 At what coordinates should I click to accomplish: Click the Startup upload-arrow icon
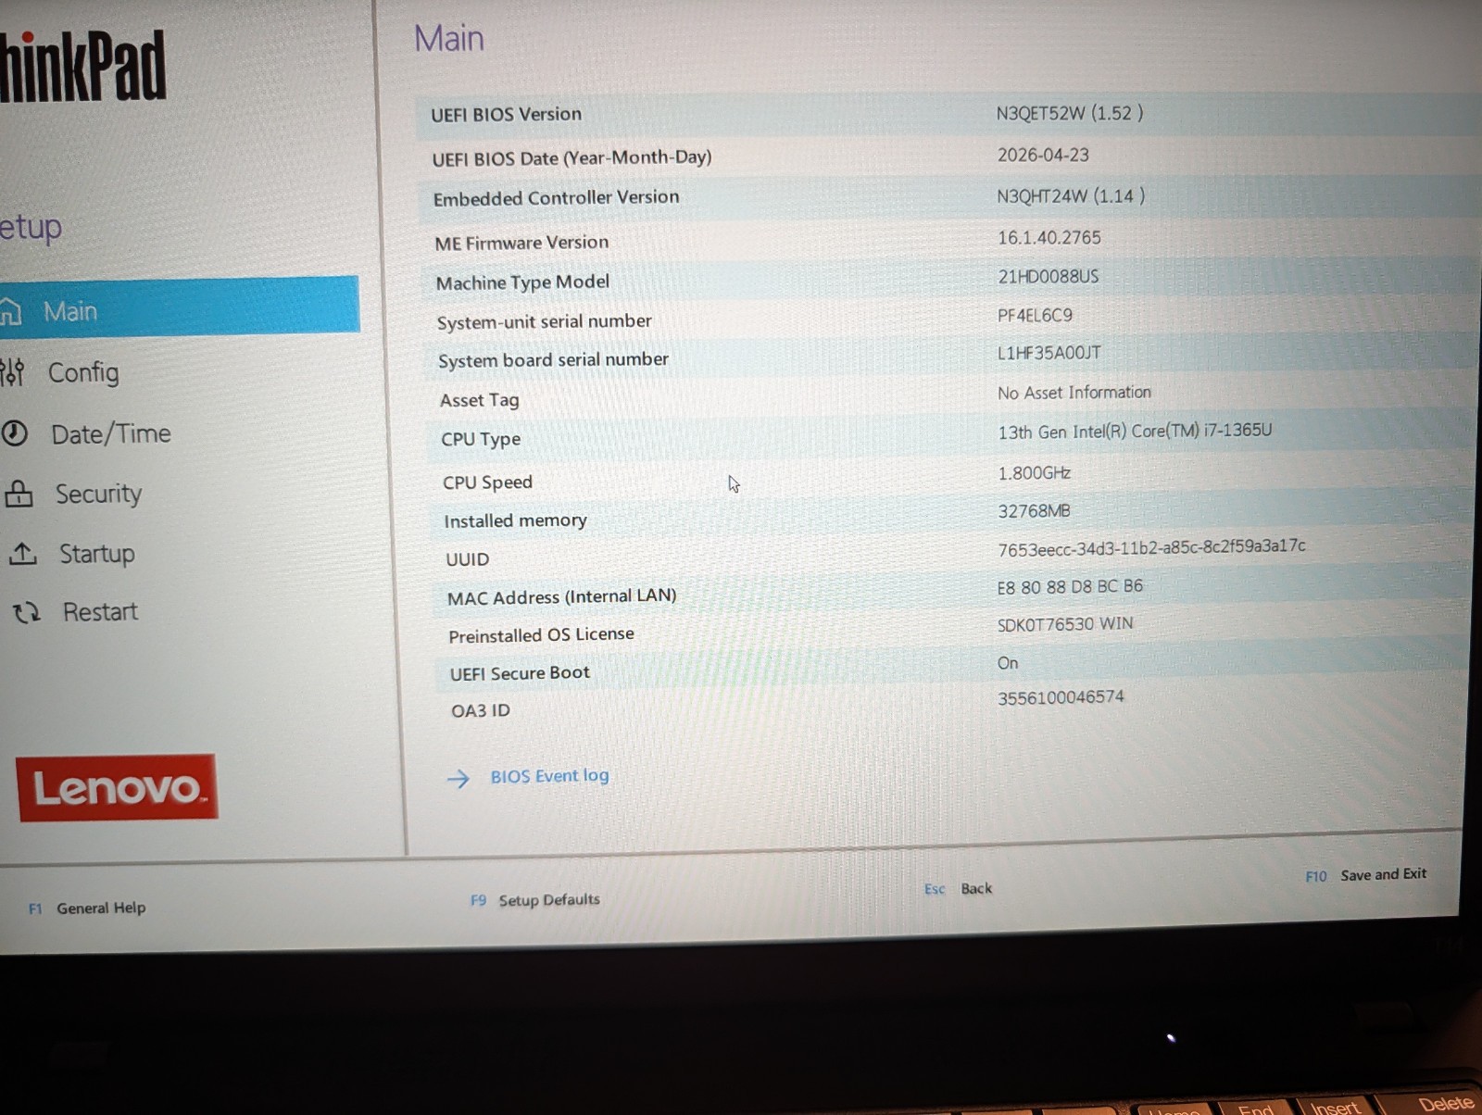[x=23, y=554]
